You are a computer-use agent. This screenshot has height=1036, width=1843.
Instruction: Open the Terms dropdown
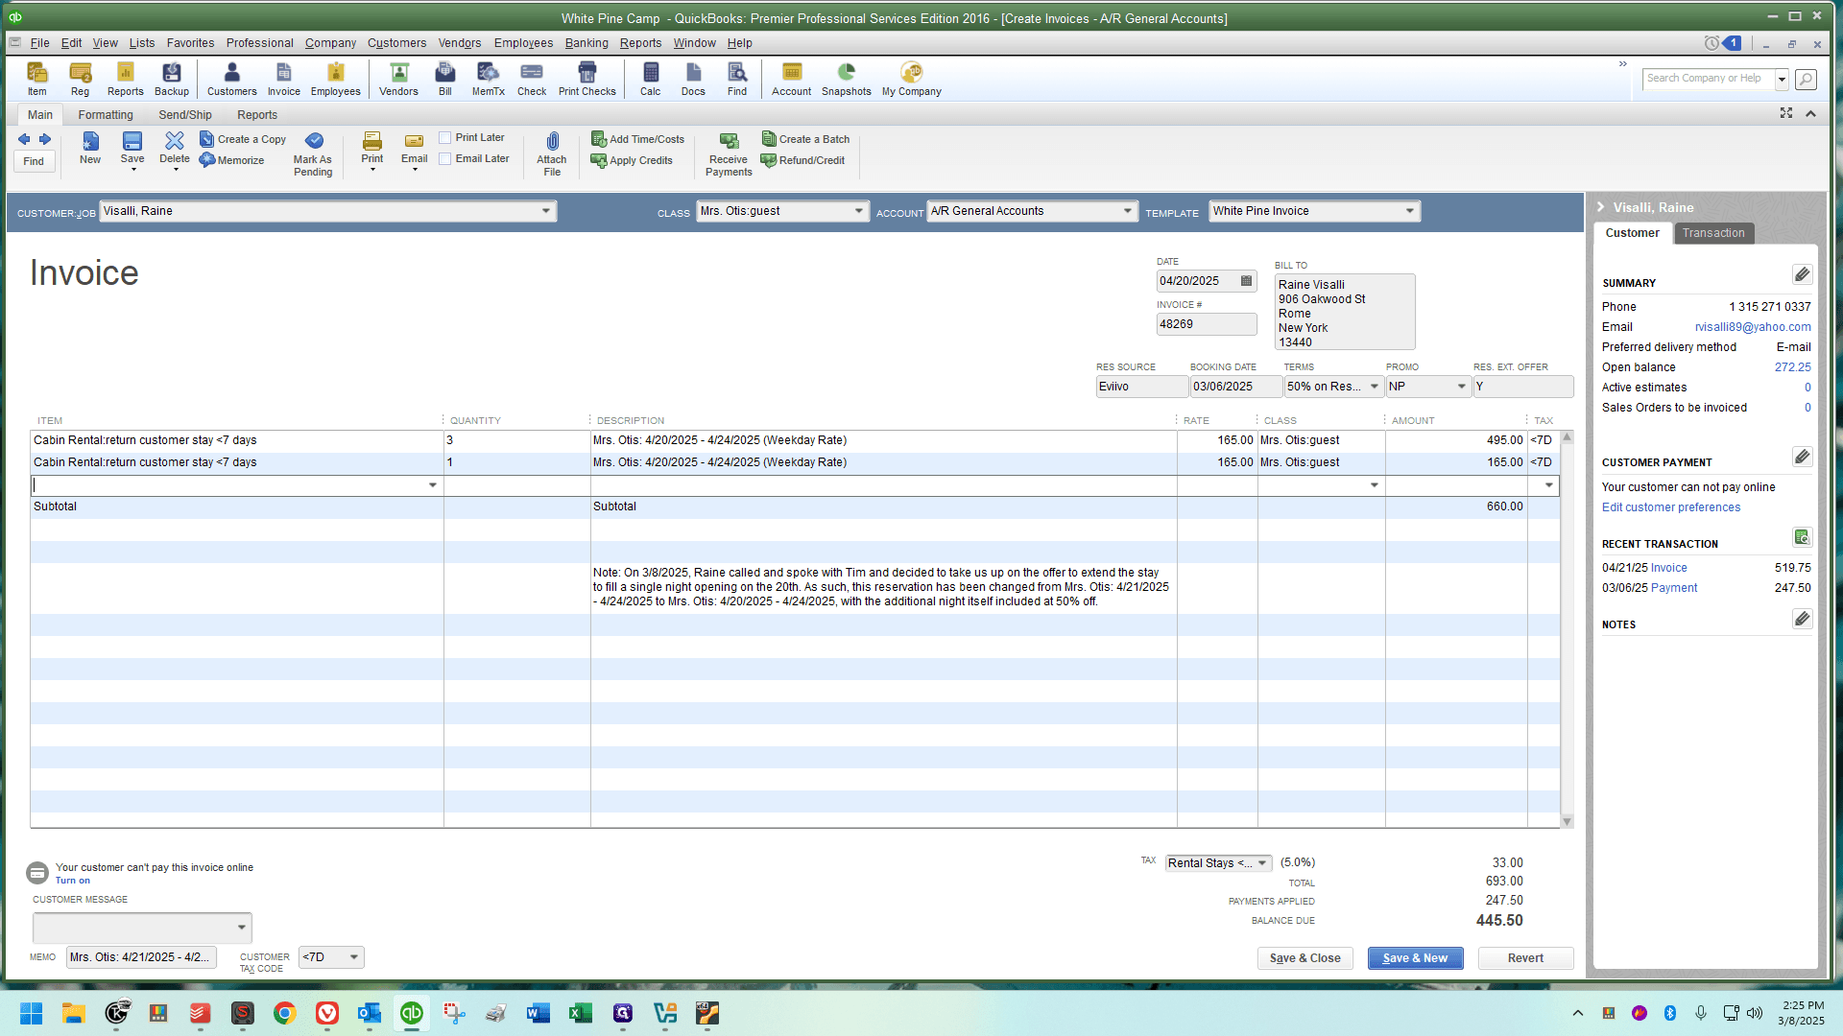[1374, 387]
